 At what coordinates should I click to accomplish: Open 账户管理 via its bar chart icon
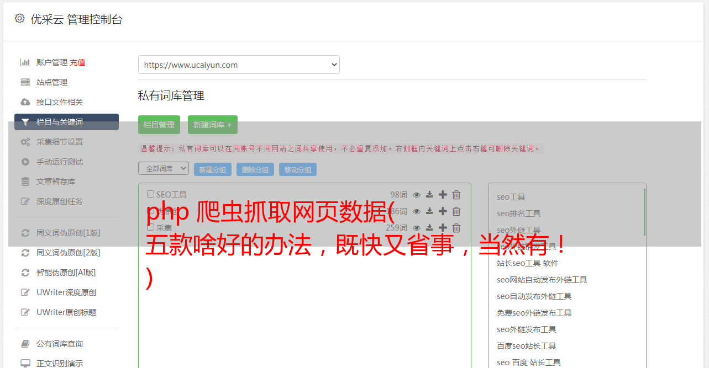[x=25, y=62]
